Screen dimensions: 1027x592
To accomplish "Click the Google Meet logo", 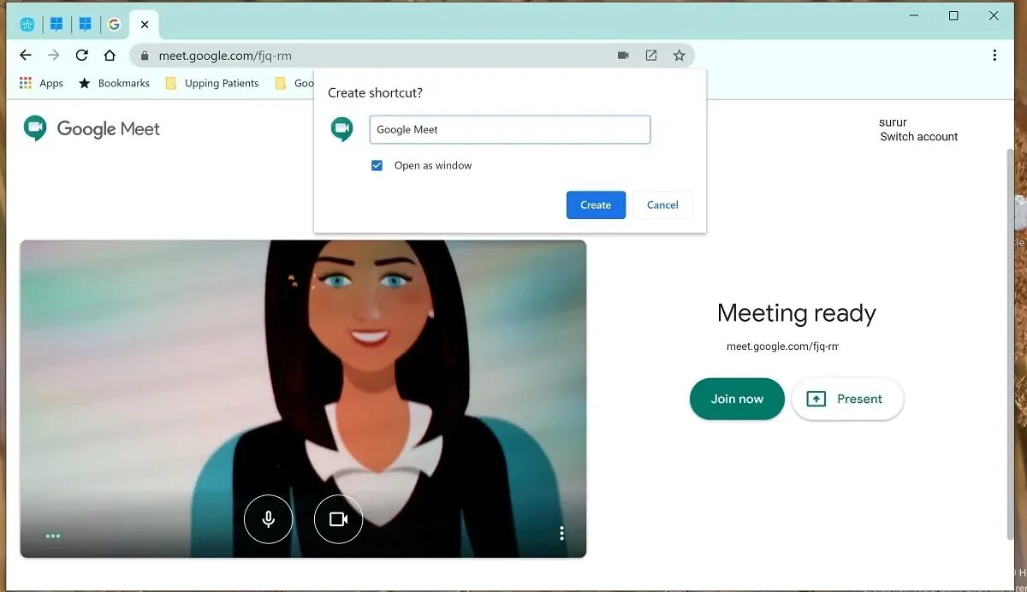I will (x=92, y=128).
